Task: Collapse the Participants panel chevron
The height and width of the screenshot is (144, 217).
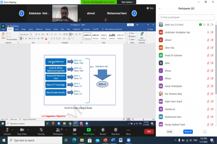Action: (x=159, y=9)
